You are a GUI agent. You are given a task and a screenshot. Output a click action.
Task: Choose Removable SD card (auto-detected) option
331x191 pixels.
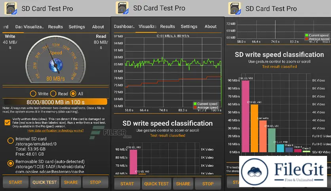[x=11, y=163]
